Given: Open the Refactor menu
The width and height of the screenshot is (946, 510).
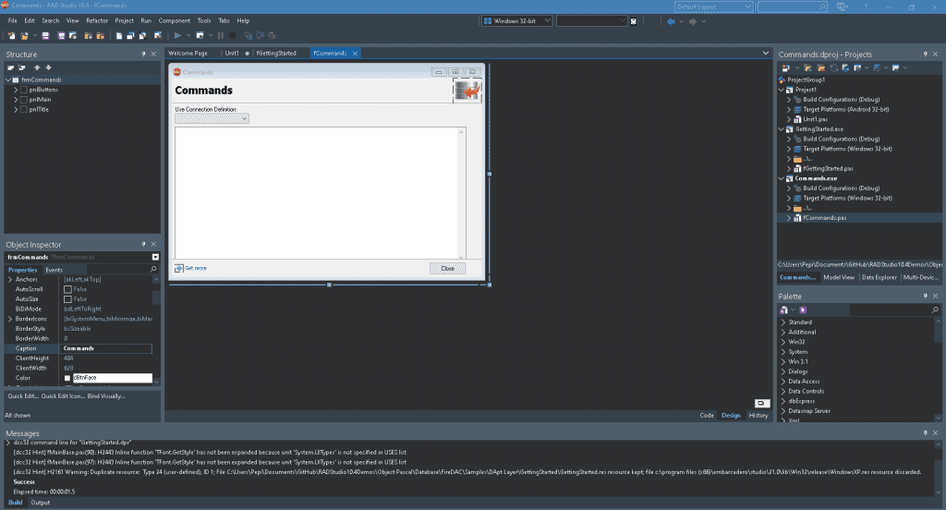Looking at the screenshot, I should coord(96,20).
